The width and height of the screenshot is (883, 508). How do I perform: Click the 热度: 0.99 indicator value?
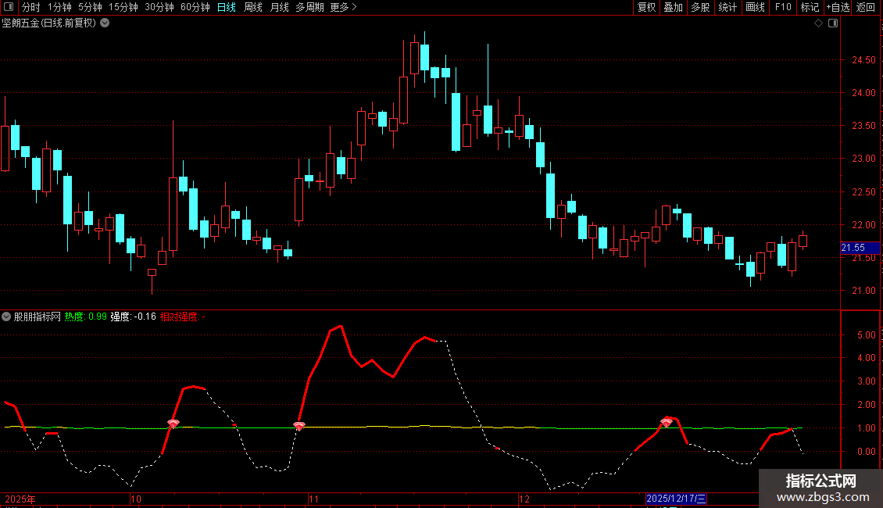coord(86,317)
